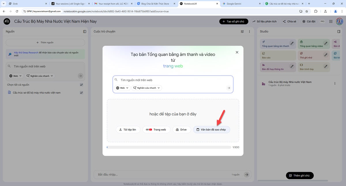
Task: Open 'Nghiên cứu nhanh' dropdown in the dialog
Action: coord(147,88)
